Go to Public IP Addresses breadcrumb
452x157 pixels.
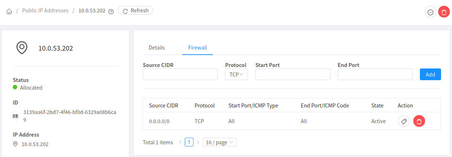click(x=45, y=11)
